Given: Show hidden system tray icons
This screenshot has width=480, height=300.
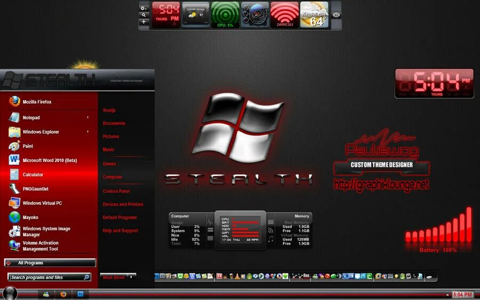Looking at the screenshot, I should 447,295.
